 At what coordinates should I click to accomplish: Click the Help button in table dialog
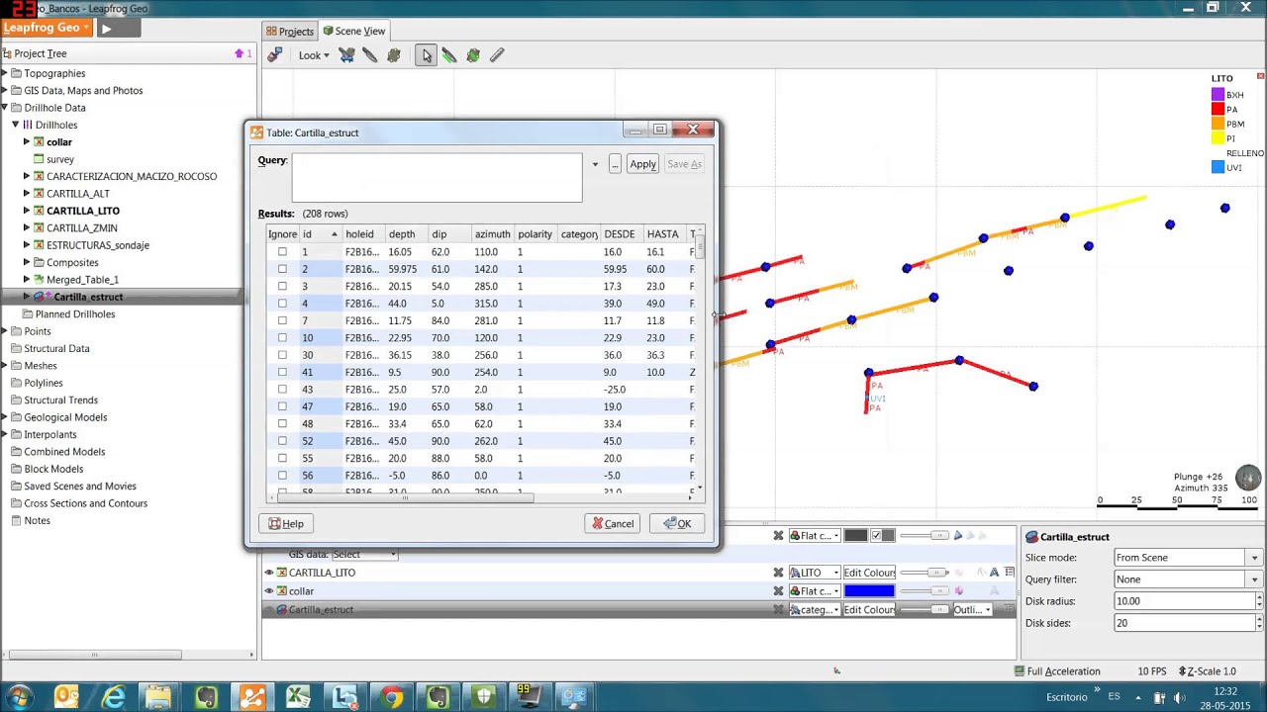tap(286, 524)
